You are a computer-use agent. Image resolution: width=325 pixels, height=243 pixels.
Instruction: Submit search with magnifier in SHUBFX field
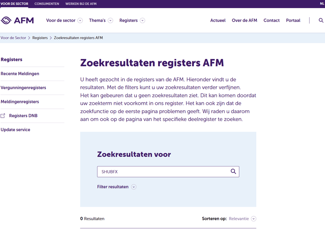pyautogui.click(x=233, y=171)
